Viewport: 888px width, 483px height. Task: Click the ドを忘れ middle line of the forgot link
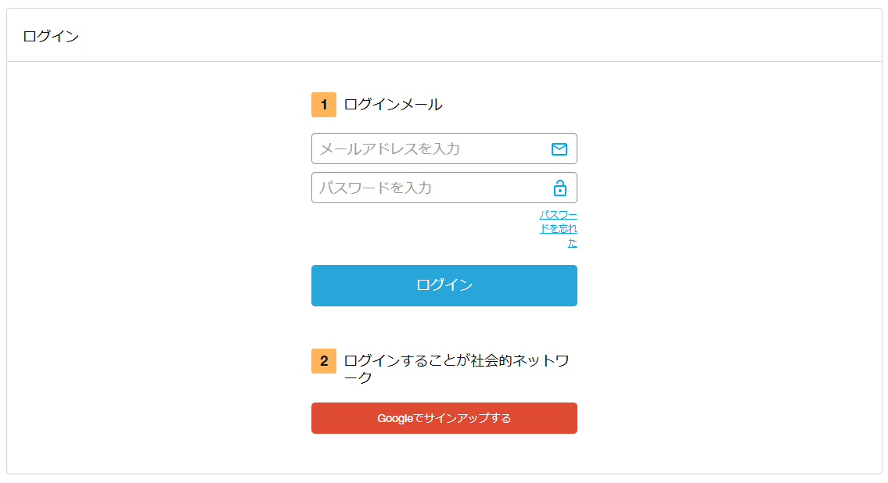tap(559, 228)
